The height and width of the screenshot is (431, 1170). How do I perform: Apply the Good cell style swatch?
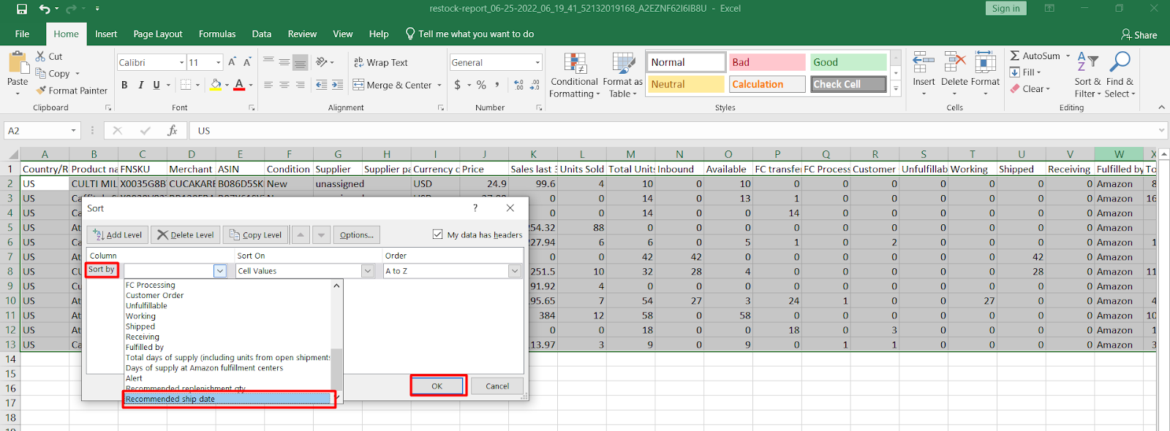point(848,63)
